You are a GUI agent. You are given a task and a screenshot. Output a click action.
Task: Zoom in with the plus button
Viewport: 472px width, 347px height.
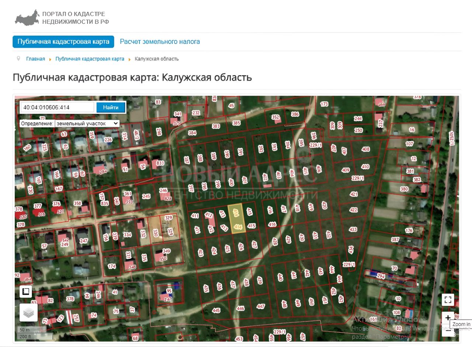[448, 318]
